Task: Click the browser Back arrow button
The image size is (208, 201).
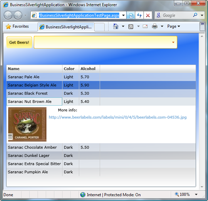Action: [8, 15]
